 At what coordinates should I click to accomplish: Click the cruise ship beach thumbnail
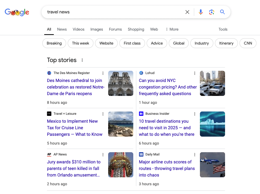pos(121,124)
